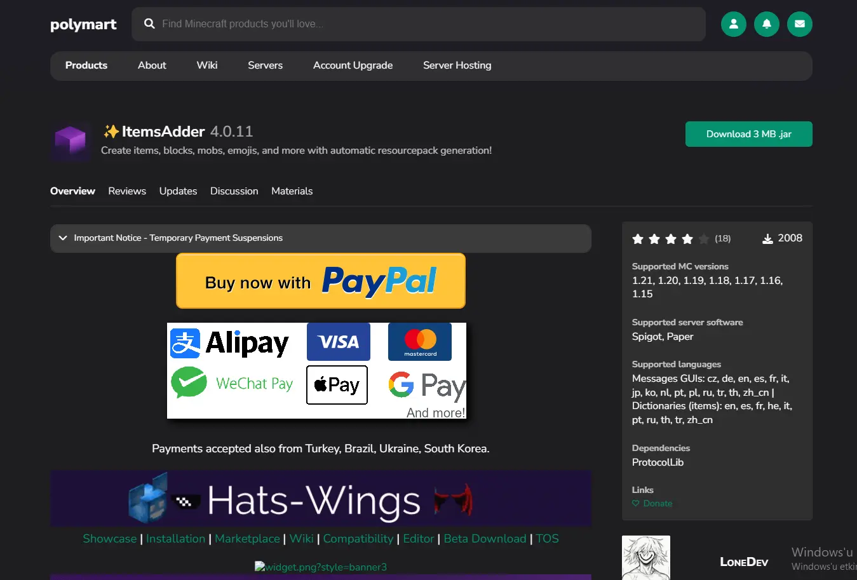Image resolution: width=857 pixels, height=580 pixels.
Task: Focus the Find Minecraft products search field
Action: point(419,24)
